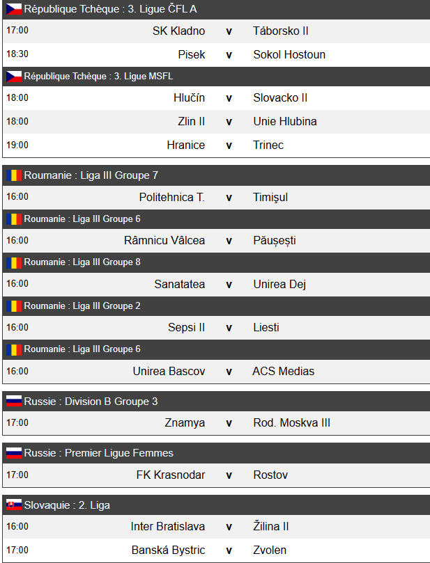
Task: Open the SK Kladno team link
Action: point(178,31)
